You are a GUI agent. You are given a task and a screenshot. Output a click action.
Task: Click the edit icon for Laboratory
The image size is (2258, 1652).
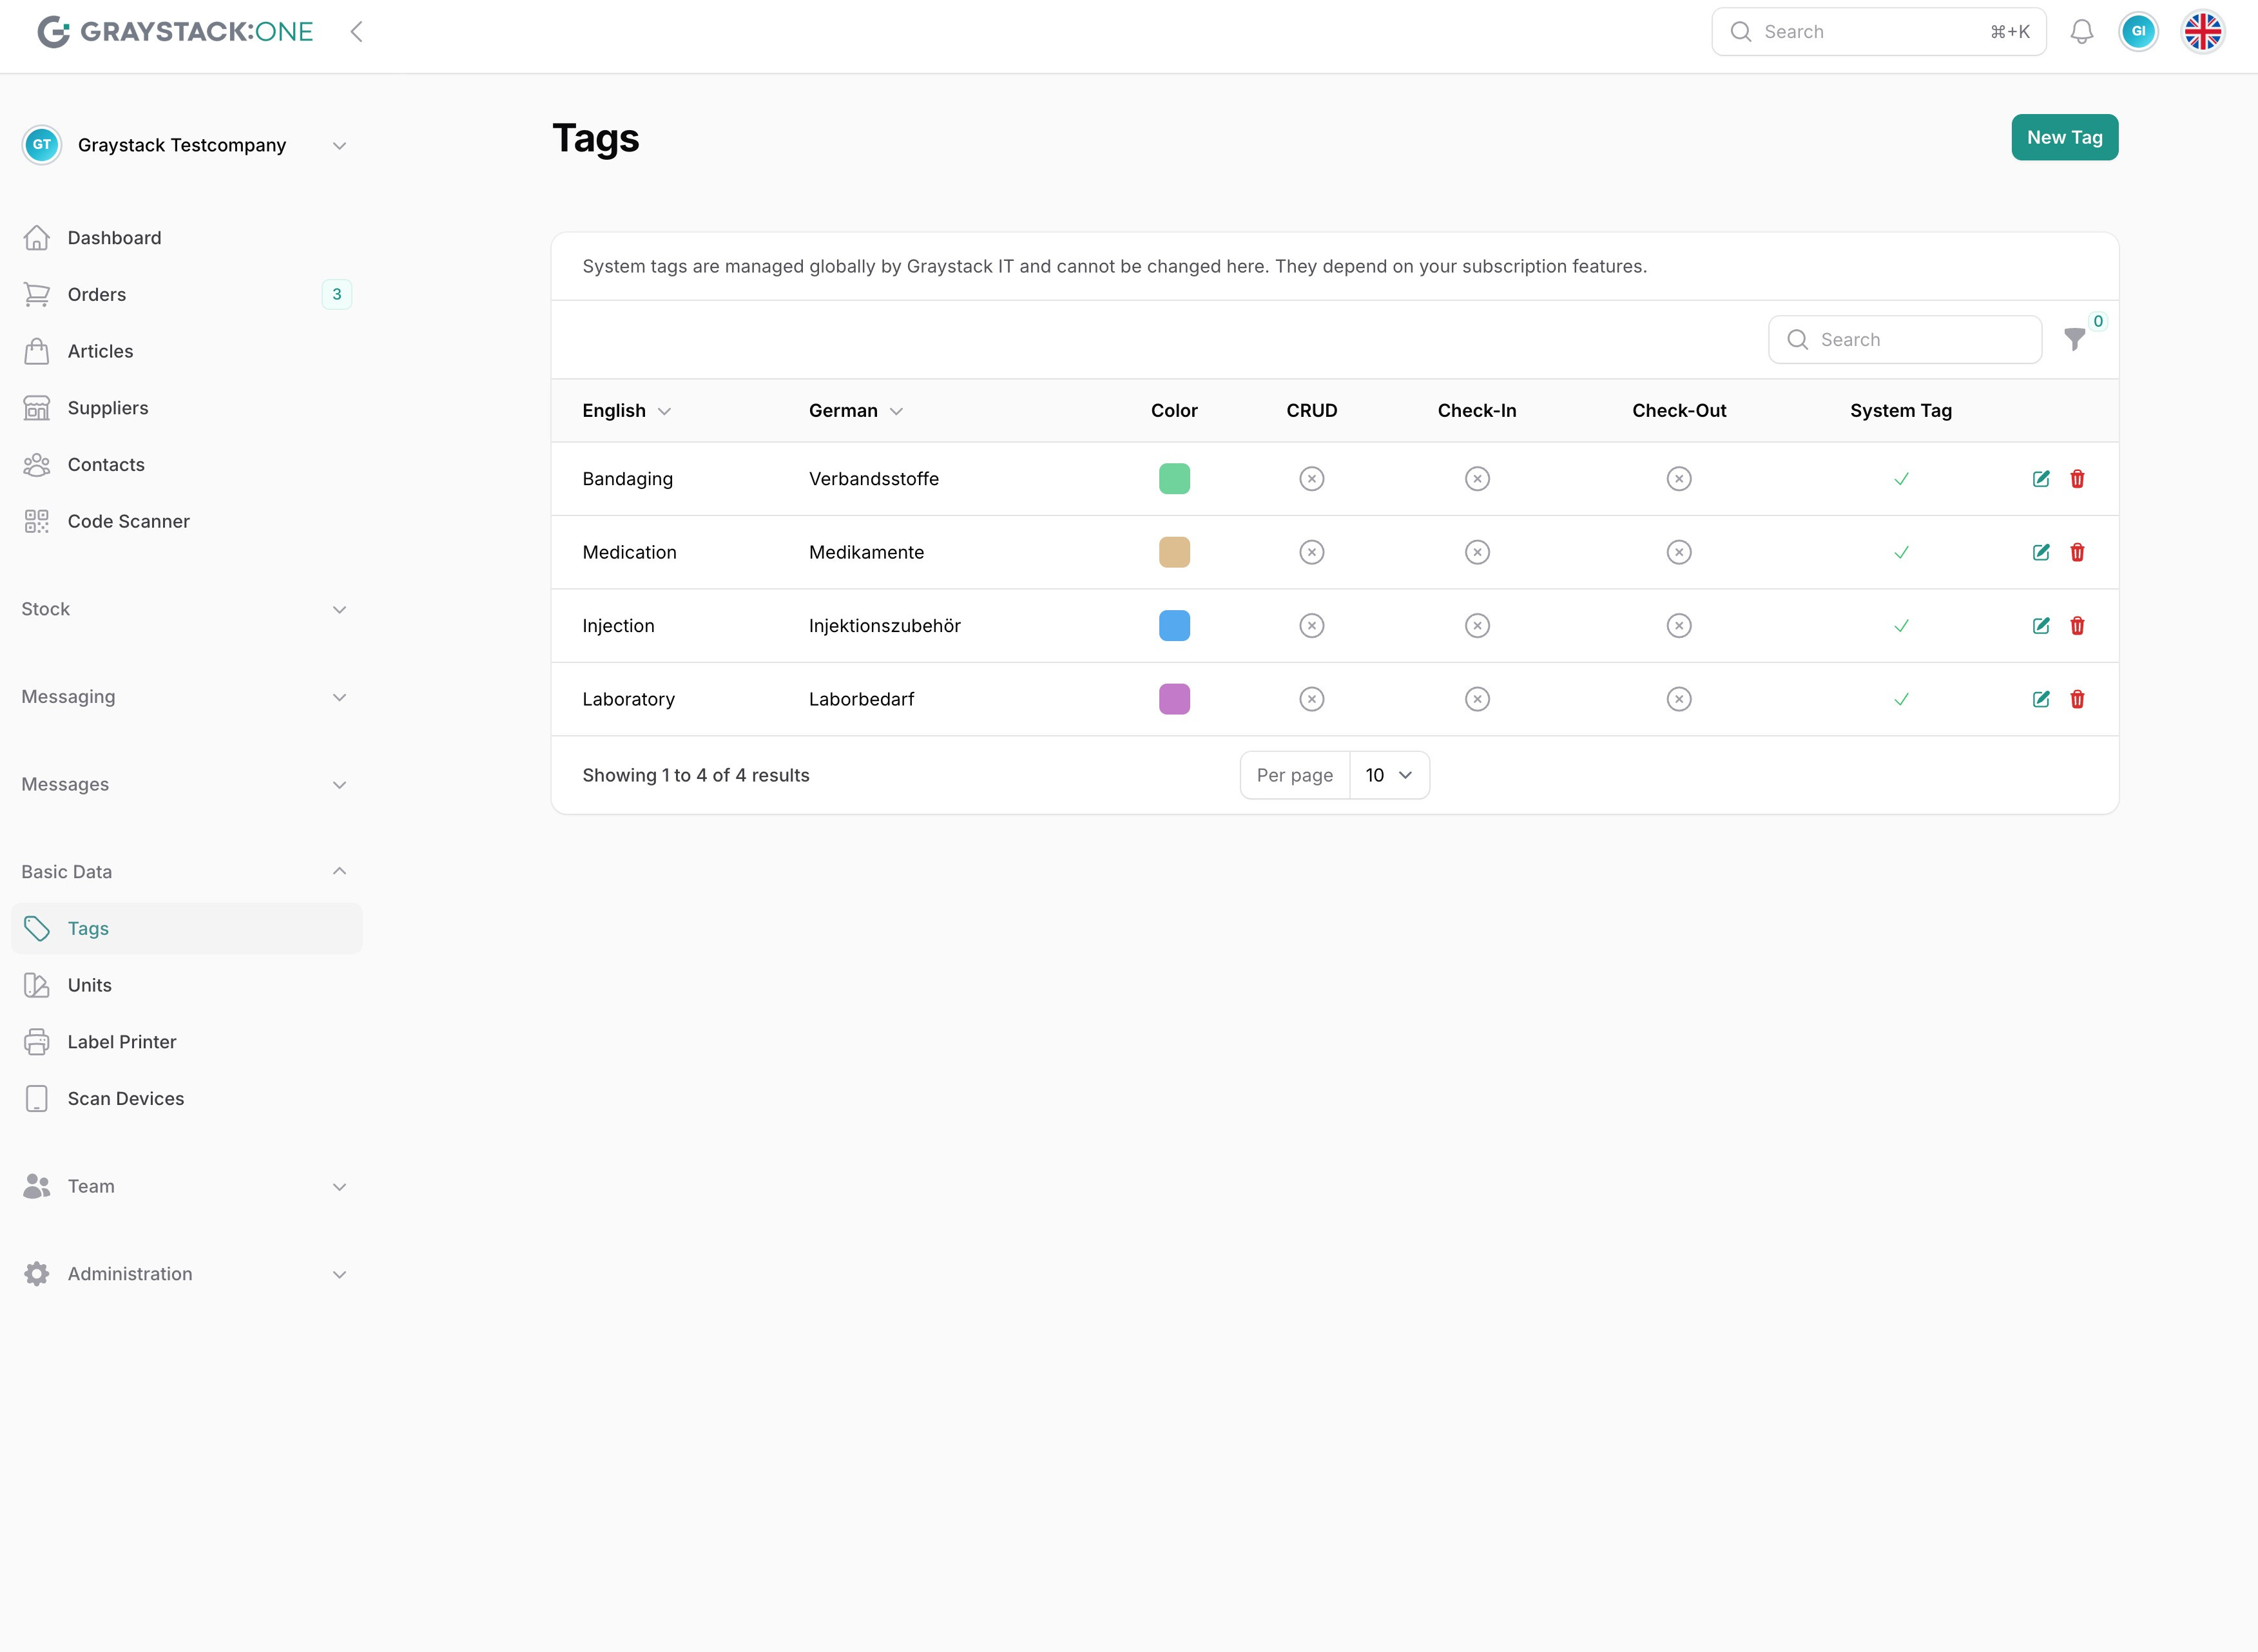pyautogui.click(x=2041, y=699)
